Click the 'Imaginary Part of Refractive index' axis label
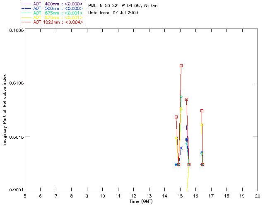 coord(5,110)
